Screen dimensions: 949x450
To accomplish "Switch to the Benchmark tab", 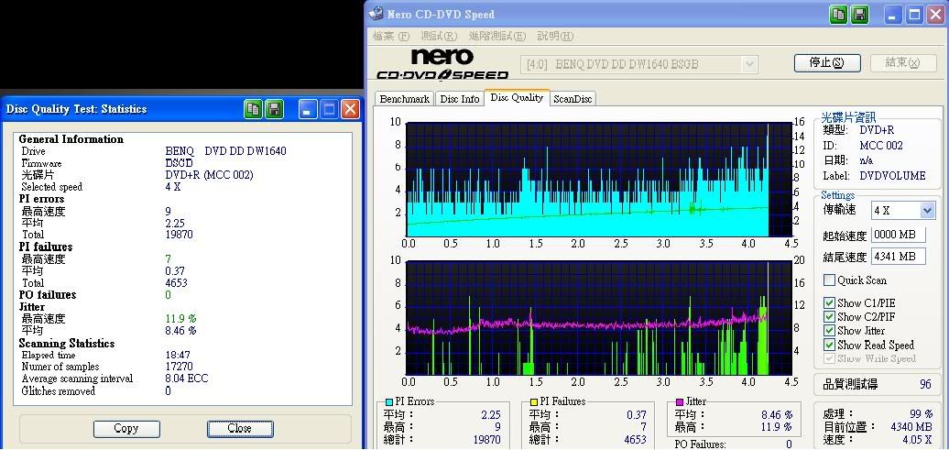I will [x=404, y=99].
